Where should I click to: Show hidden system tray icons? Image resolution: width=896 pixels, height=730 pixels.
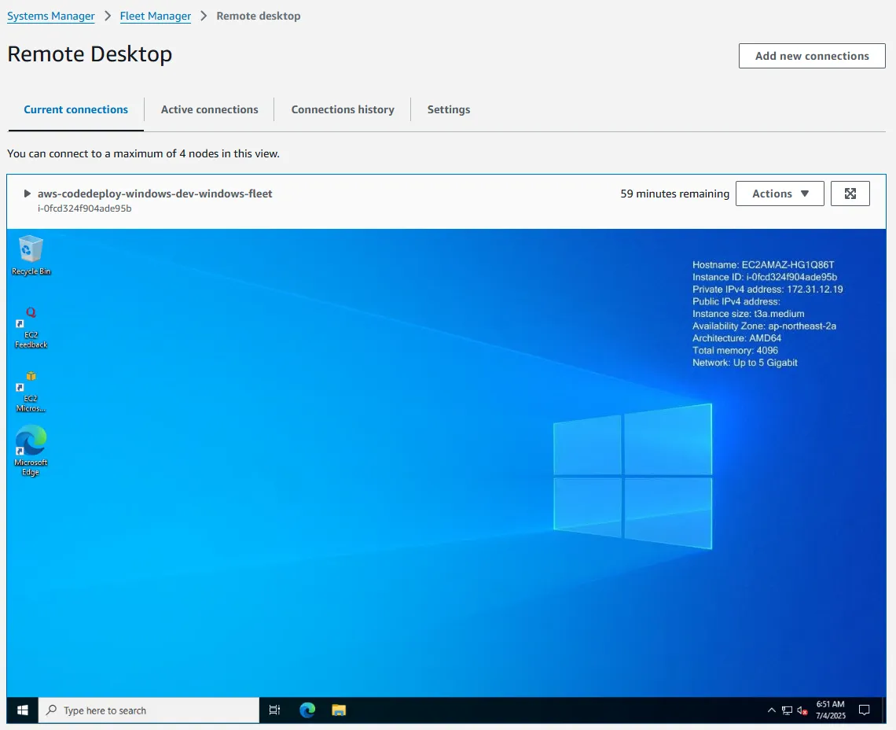coord(771,710)
